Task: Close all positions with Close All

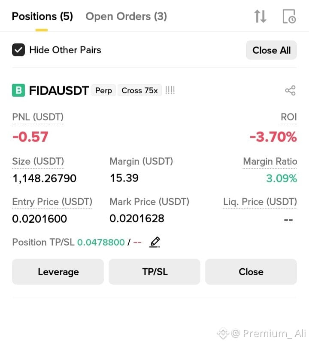Action: tap(271, 50)
